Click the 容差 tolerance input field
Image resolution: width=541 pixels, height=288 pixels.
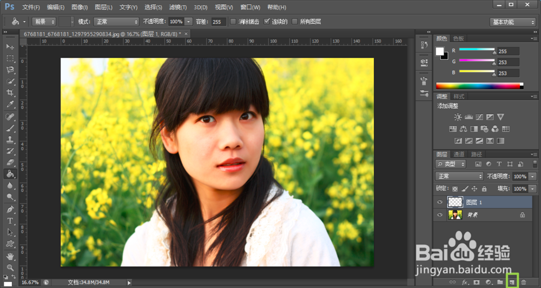click(x=219, y=22)
